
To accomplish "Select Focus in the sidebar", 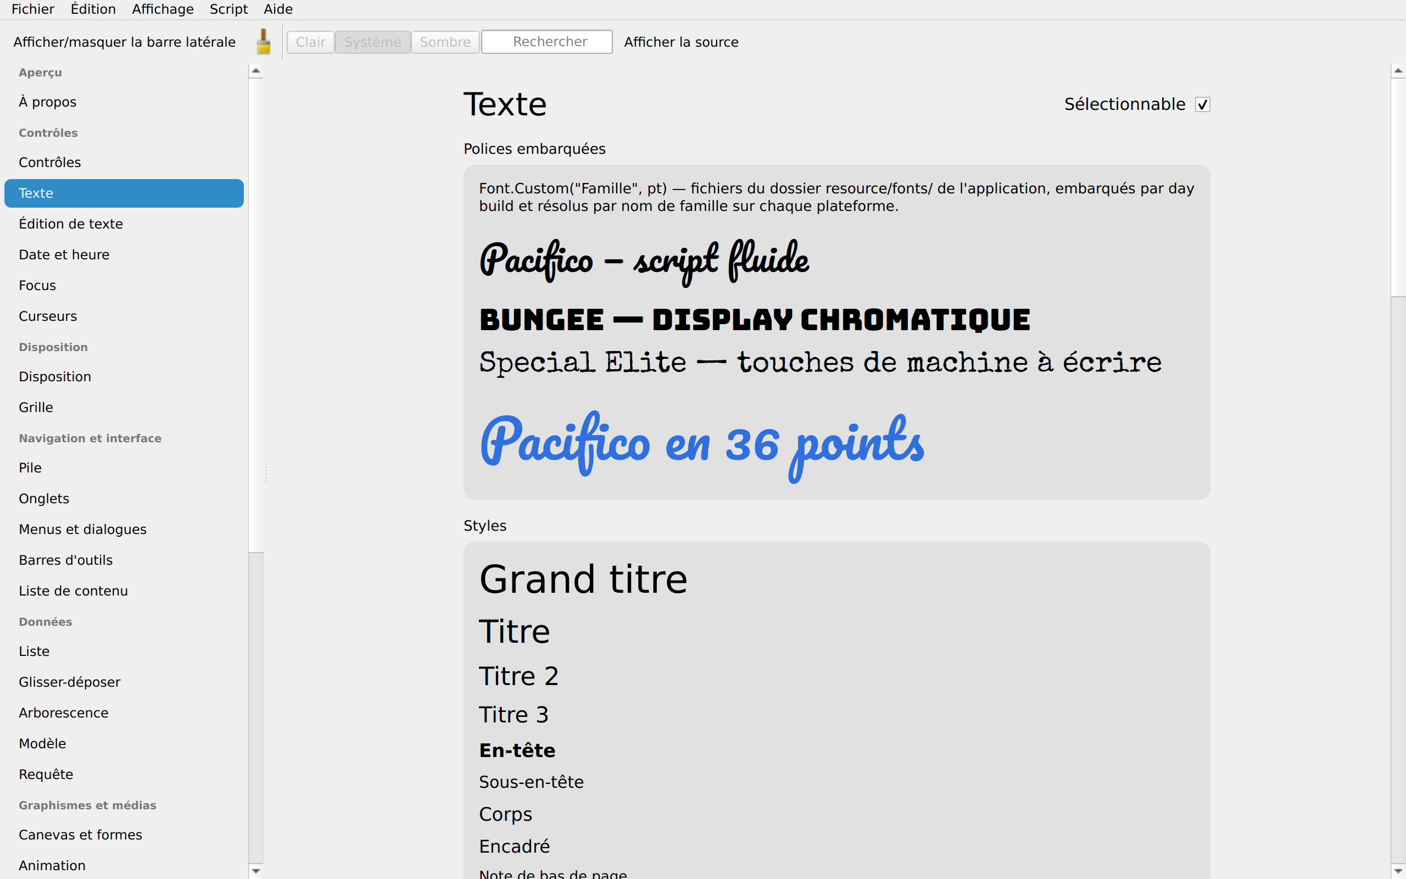I will [124, 286].
